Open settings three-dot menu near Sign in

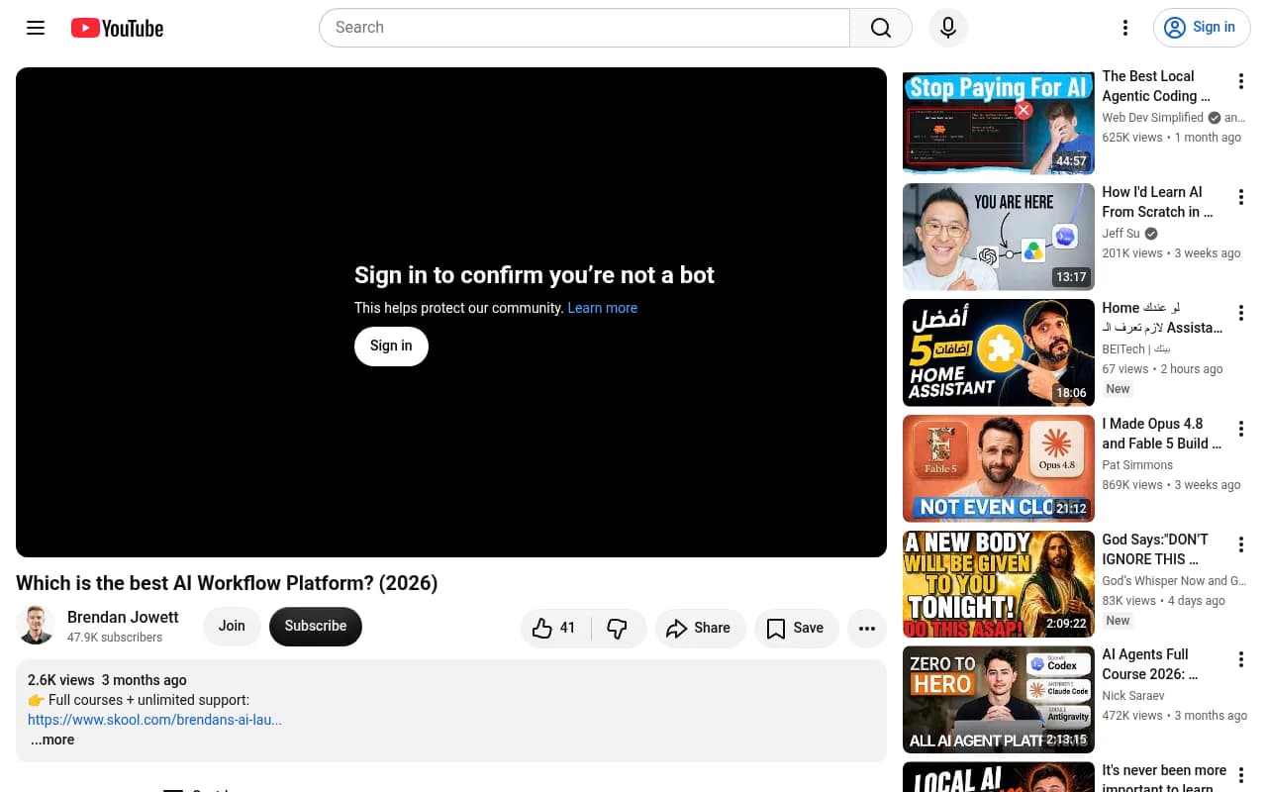[1125, 28]
